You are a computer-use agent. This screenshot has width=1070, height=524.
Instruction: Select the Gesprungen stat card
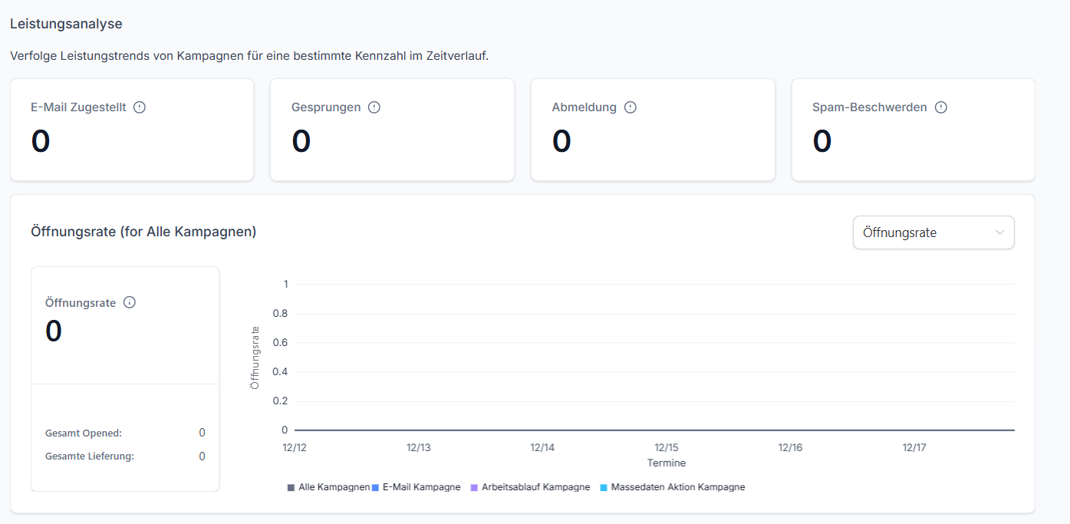[x=392, y=130]
